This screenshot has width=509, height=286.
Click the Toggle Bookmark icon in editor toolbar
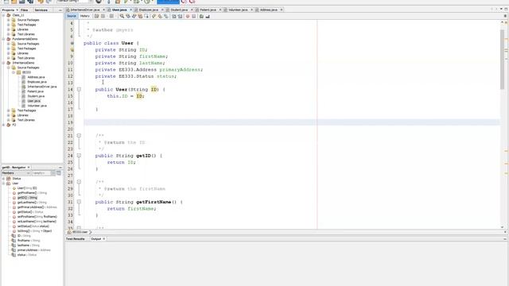pos(166,16)
